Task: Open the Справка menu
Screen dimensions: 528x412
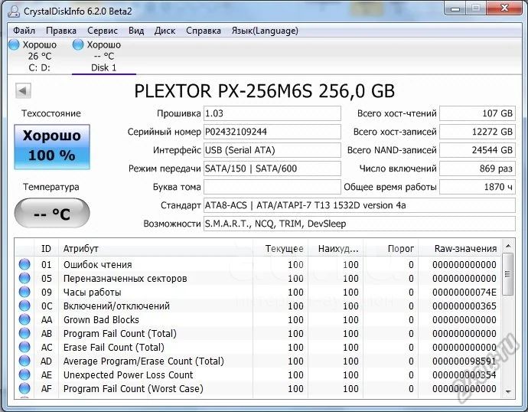Action: [204, 31]
